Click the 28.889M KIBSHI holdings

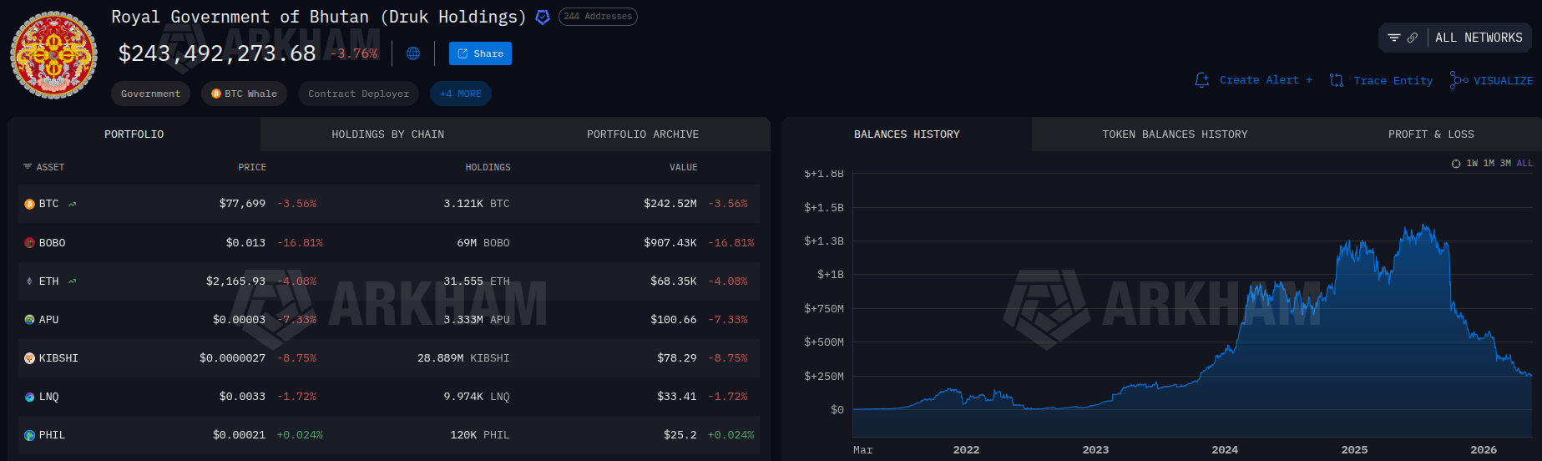pos(463,358)
